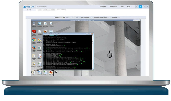Open the help question mark icon
Viewport: 171px width, 101px height.
pyautogui.click(x=144, y=7)
